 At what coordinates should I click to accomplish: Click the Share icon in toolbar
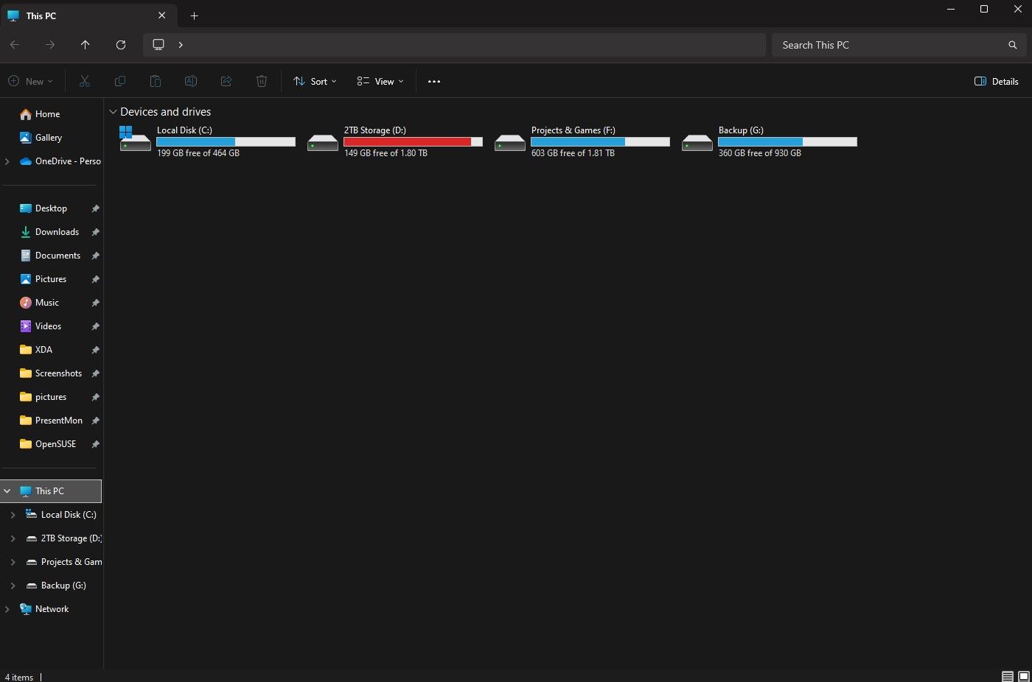tap(226, 81)
